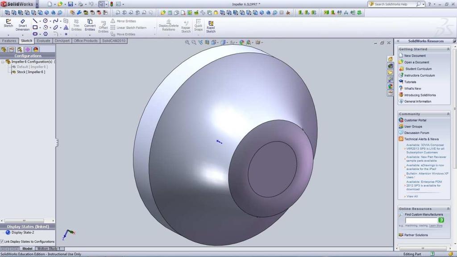457x257 pixels.
Task: Click the green Find Manufacturers go button
Action: click(441, 220)
